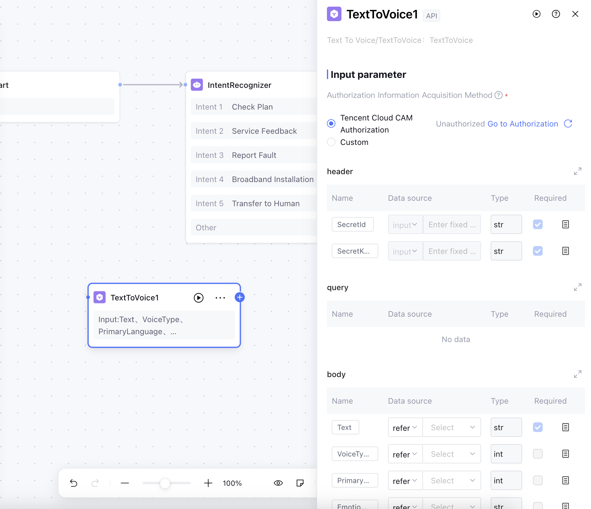Open authorization method help tooltip icon
This screenshot has height=509, width=591.
click(x=498, y=95)
